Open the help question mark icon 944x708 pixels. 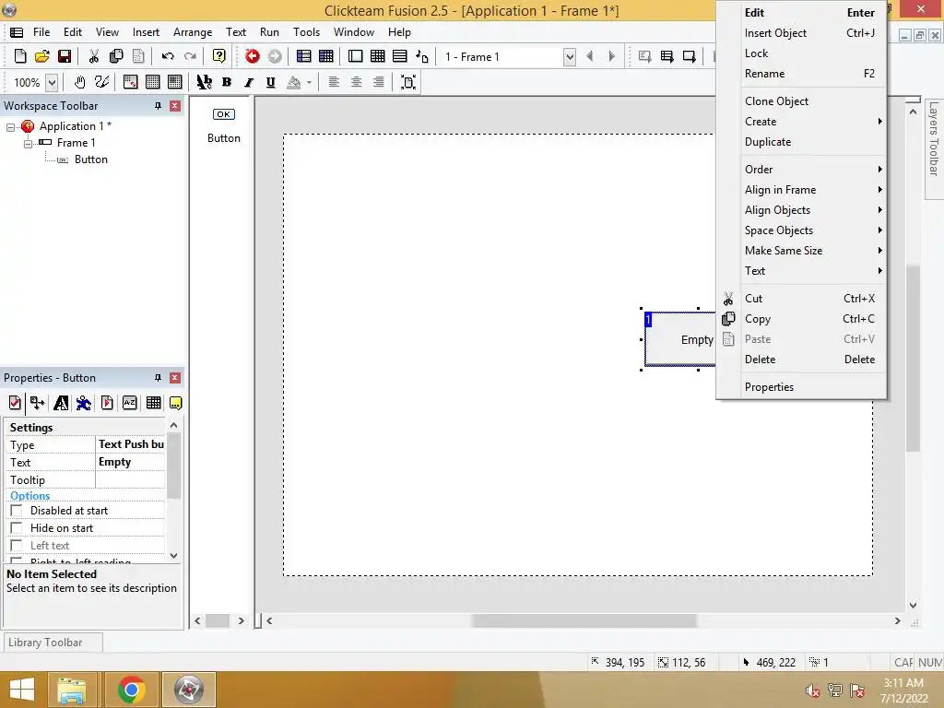click(x=219, y=56)
